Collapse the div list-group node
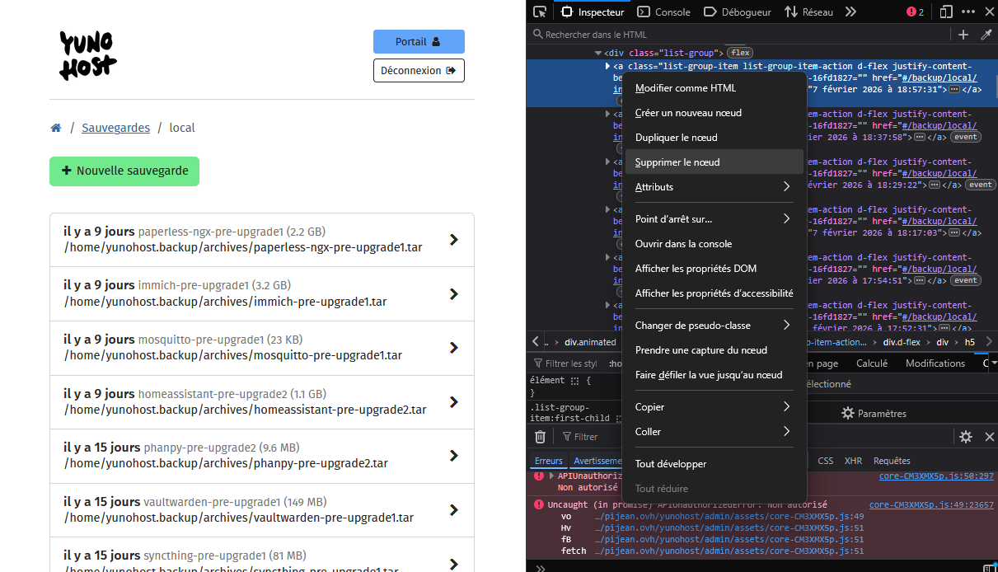This screenshot has width=998, height=572. coord(598,53)
